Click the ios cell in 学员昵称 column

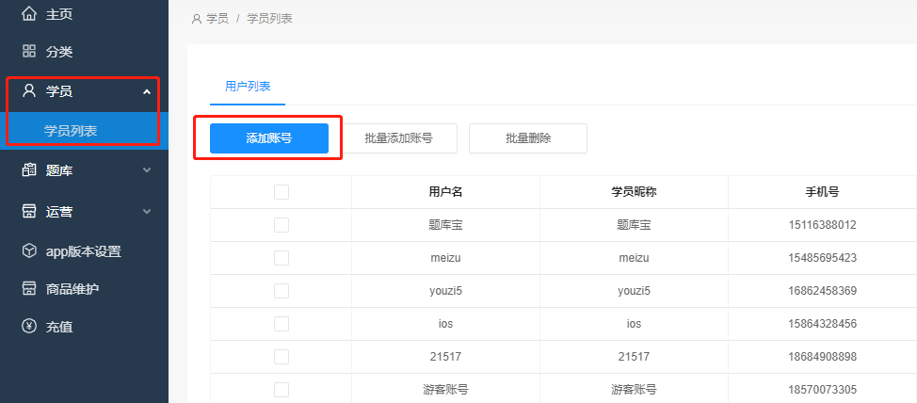point(634,324)
